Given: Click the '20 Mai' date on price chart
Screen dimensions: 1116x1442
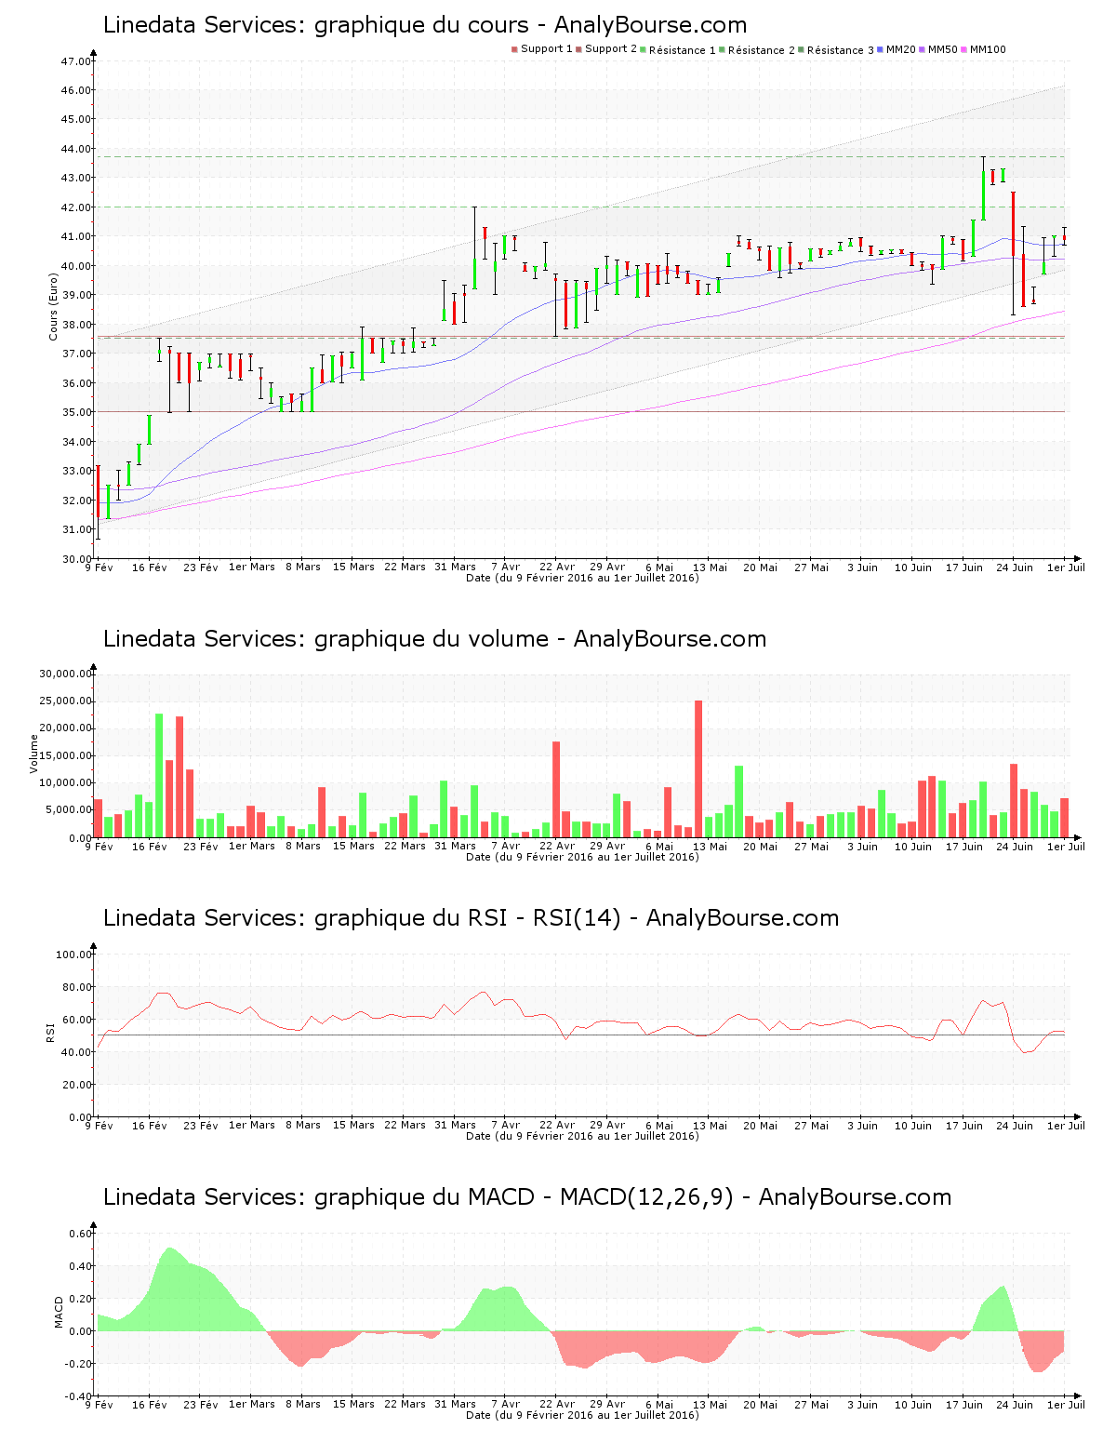Looking at the screenshot, I should pyautogui.click(x=760, y=567).
